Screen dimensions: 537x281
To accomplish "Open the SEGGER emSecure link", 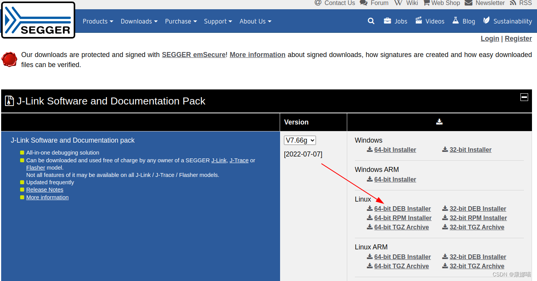I will [x=194, y=55].
